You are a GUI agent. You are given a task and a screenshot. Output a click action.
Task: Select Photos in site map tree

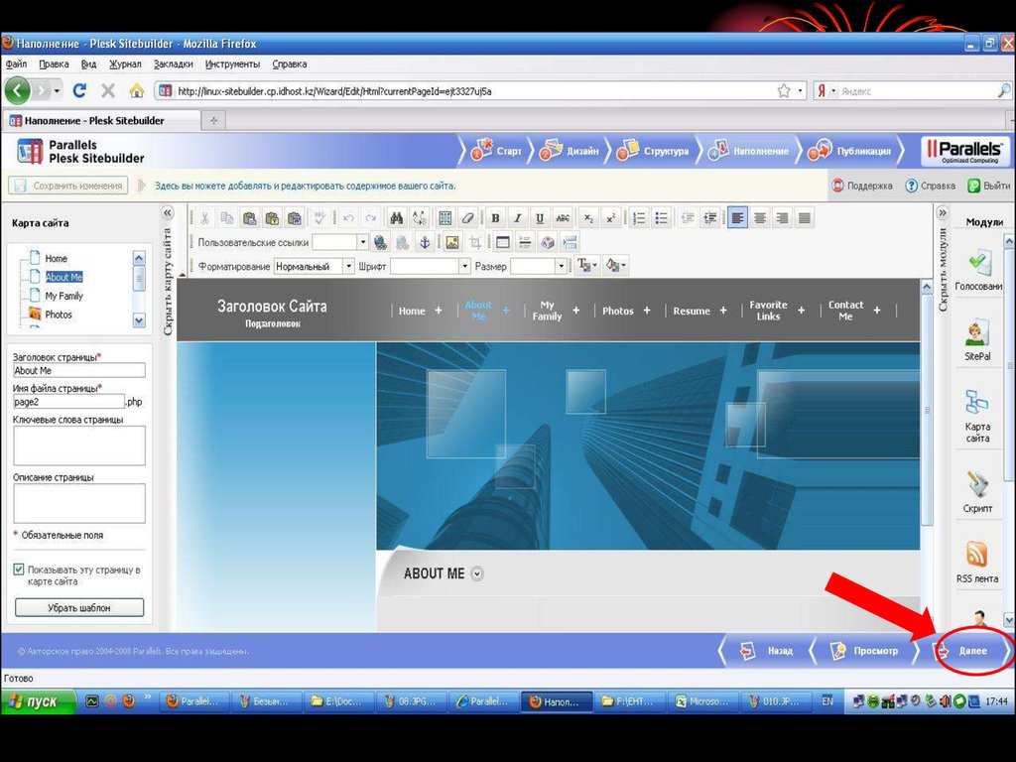click(x=59, y=315)
